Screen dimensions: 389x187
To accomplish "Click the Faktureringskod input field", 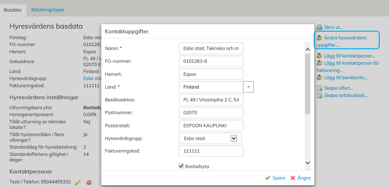I will coord(211,151).
